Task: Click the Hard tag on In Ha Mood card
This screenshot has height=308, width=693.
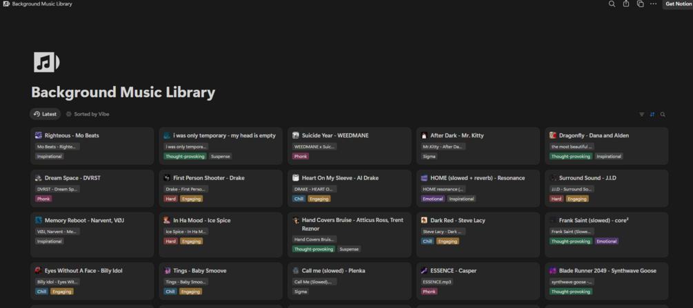Action: [x=170, y=241]
